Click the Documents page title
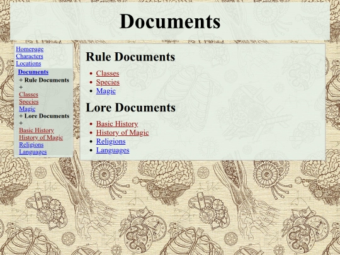This screenshot has width=340, height=255. (x=170, y=21)
